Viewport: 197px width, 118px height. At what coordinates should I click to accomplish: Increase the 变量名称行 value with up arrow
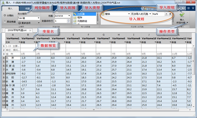(69, 20)
